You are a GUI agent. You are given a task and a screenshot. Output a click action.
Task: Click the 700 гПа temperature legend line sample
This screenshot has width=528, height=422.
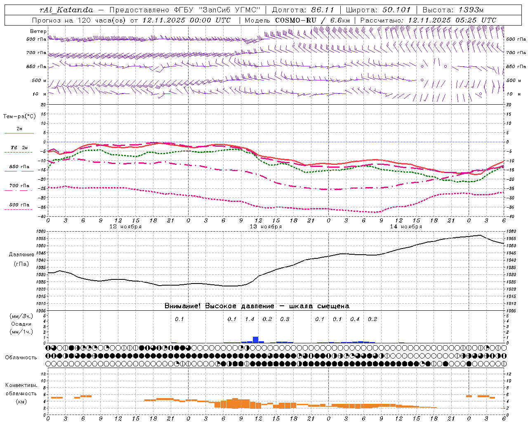[19, 190]
